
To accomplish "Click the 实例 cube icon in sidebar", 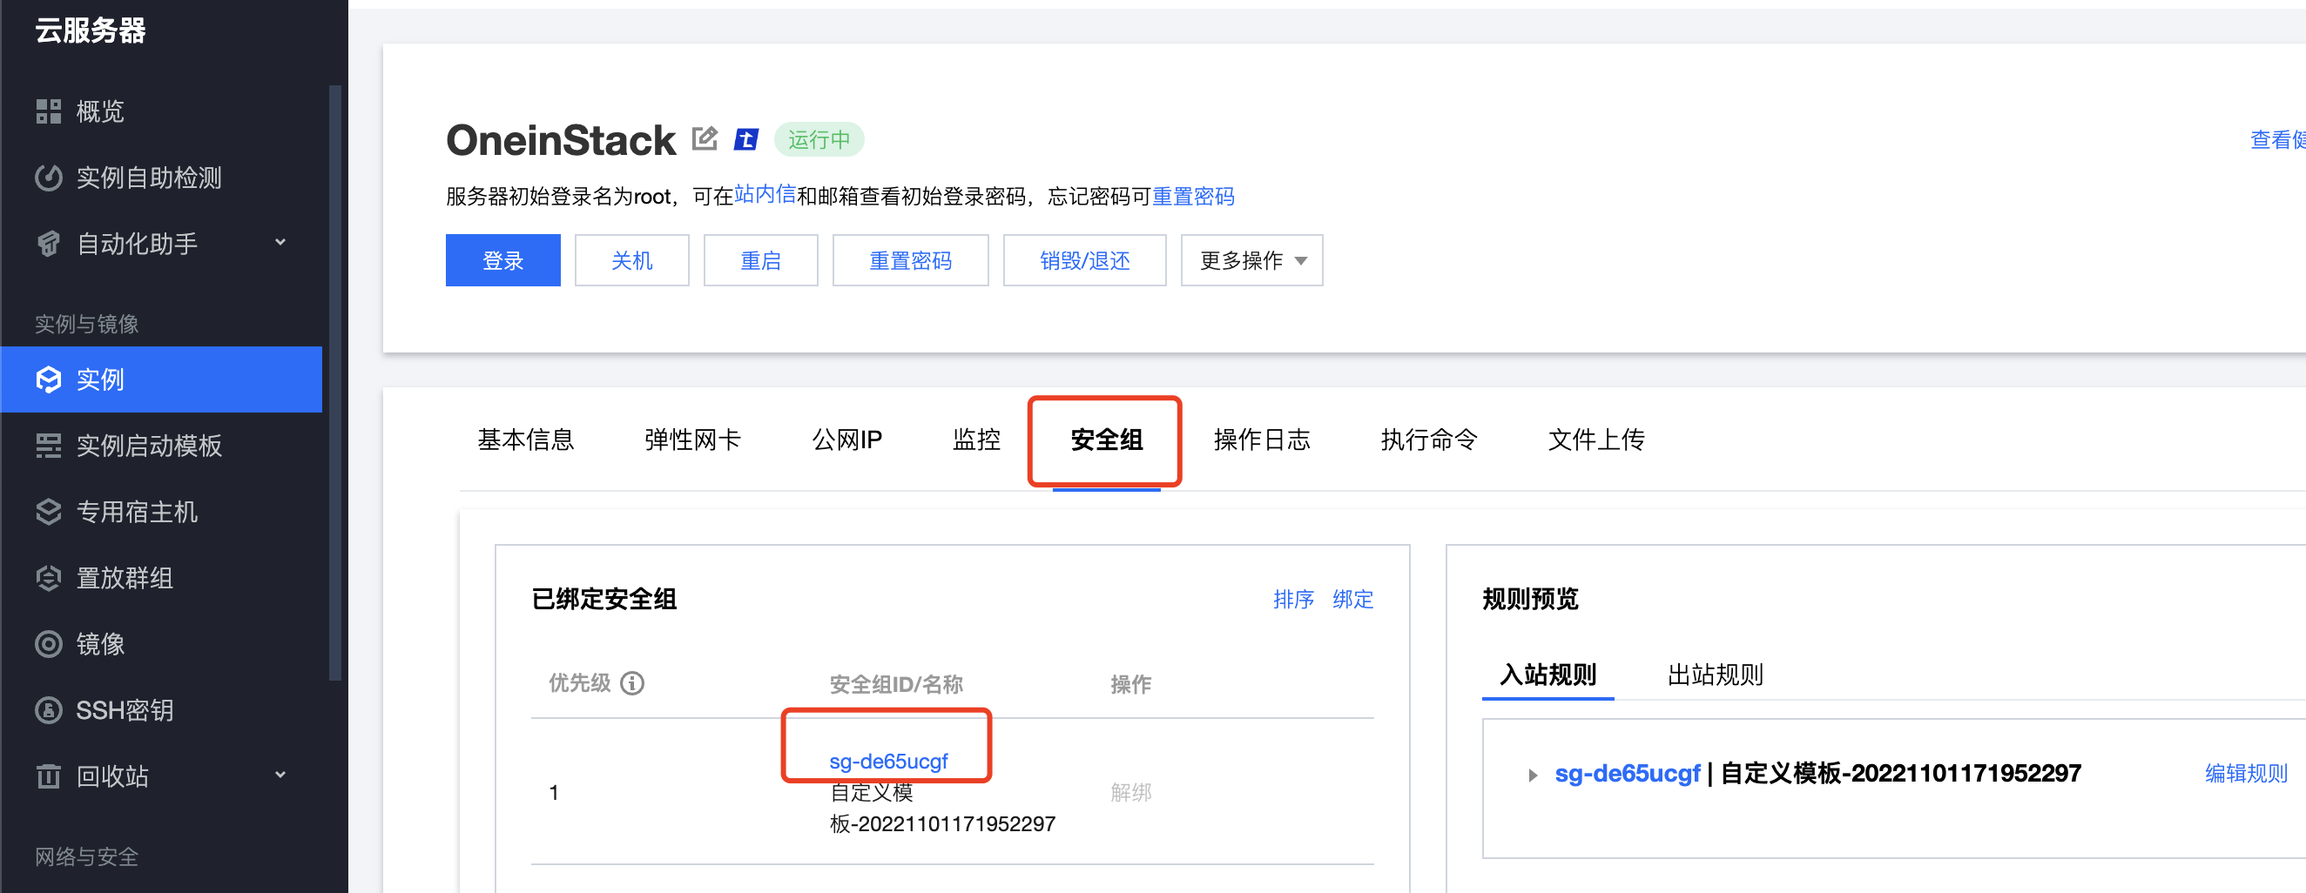I will [49, 379].
